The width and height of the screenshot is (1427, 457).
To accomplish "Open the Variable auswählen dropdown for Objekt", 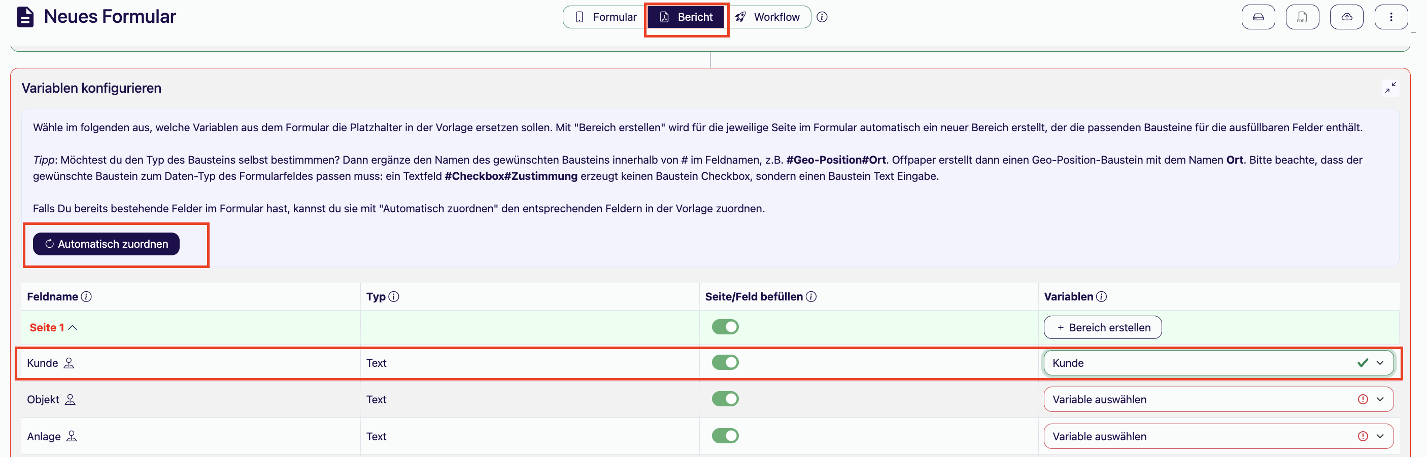I will (x=1217, y=399).
